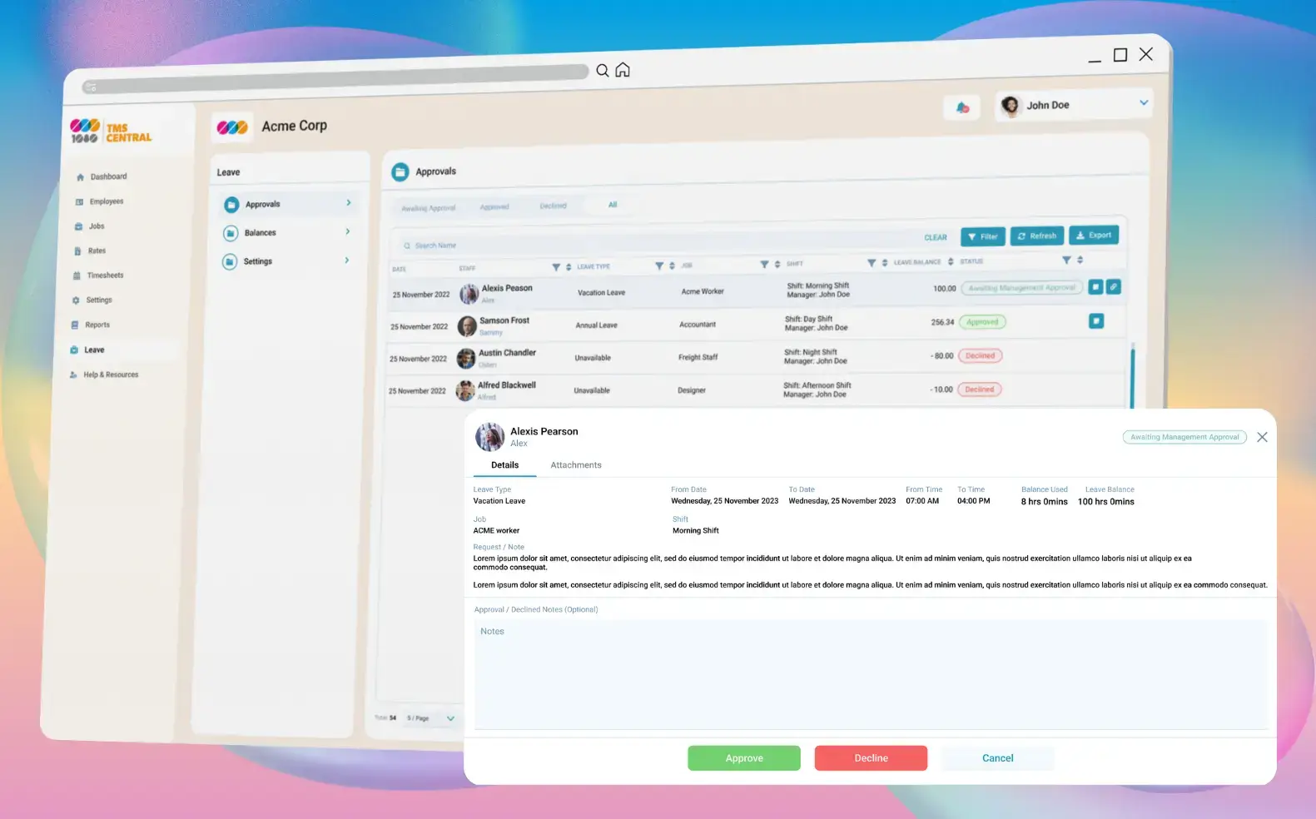This screenshot has height=819, width=1316.
Task: Approve the leave request
Action: click(744, 758)
